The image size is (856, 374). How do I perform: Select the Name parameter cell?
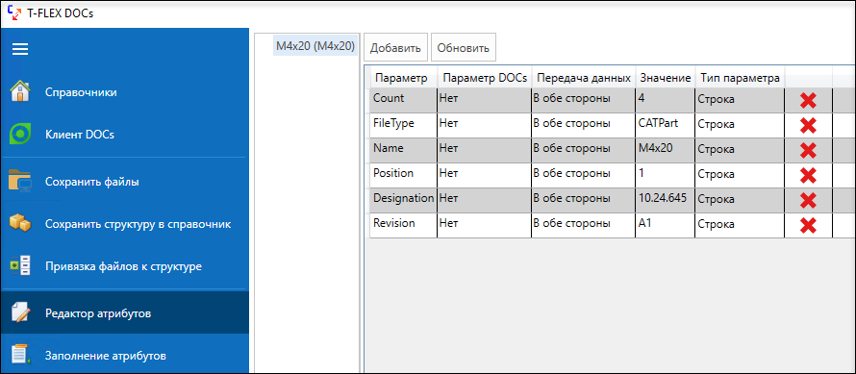[x=403, y=150]
